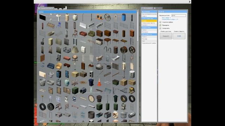This screenshot has height=126, width=225.
Task: Select the green lidded trash can prop
Action: (116, 99)
